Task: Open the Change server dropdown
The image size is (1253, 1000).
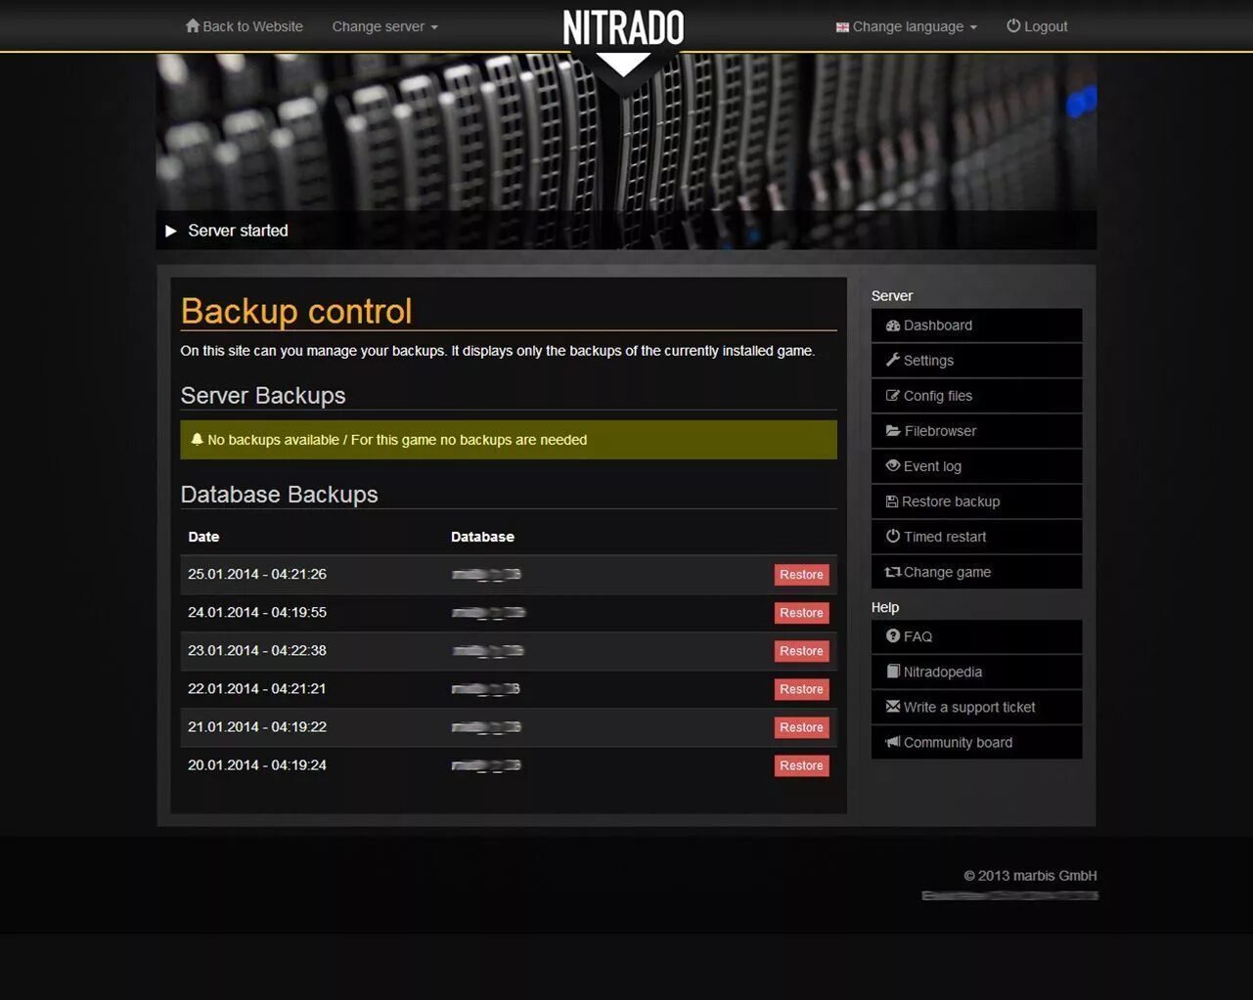Action: pos(384,26)
